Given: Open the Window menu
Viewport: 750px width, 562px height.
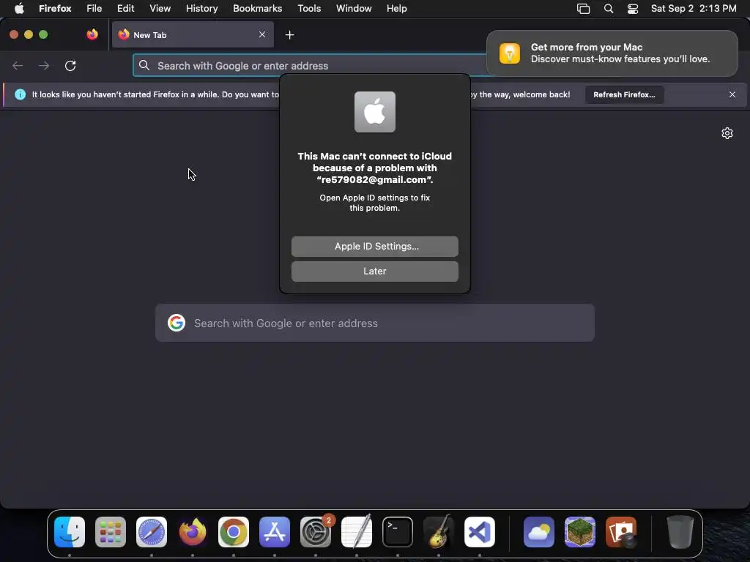Looking at the screenshot, I should point(354,9).
